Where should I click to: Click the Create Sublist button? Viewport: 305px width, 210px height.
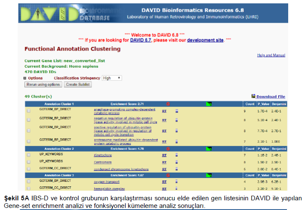click(78, 85)
